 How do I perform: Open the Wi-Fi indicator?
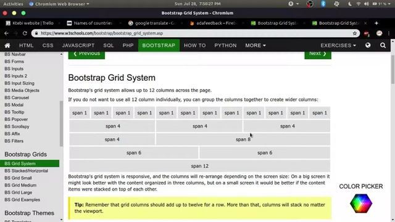pos(358,4)
